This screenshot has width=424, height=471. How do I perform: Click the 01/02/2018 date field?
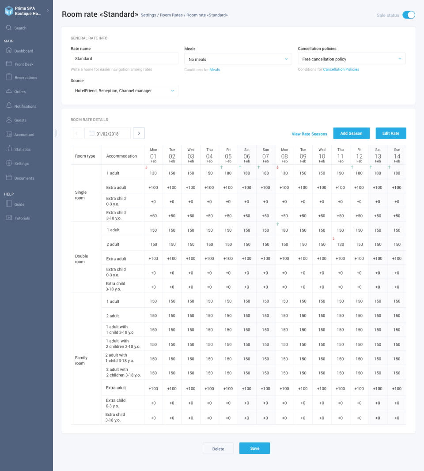[x=108, y=133]
